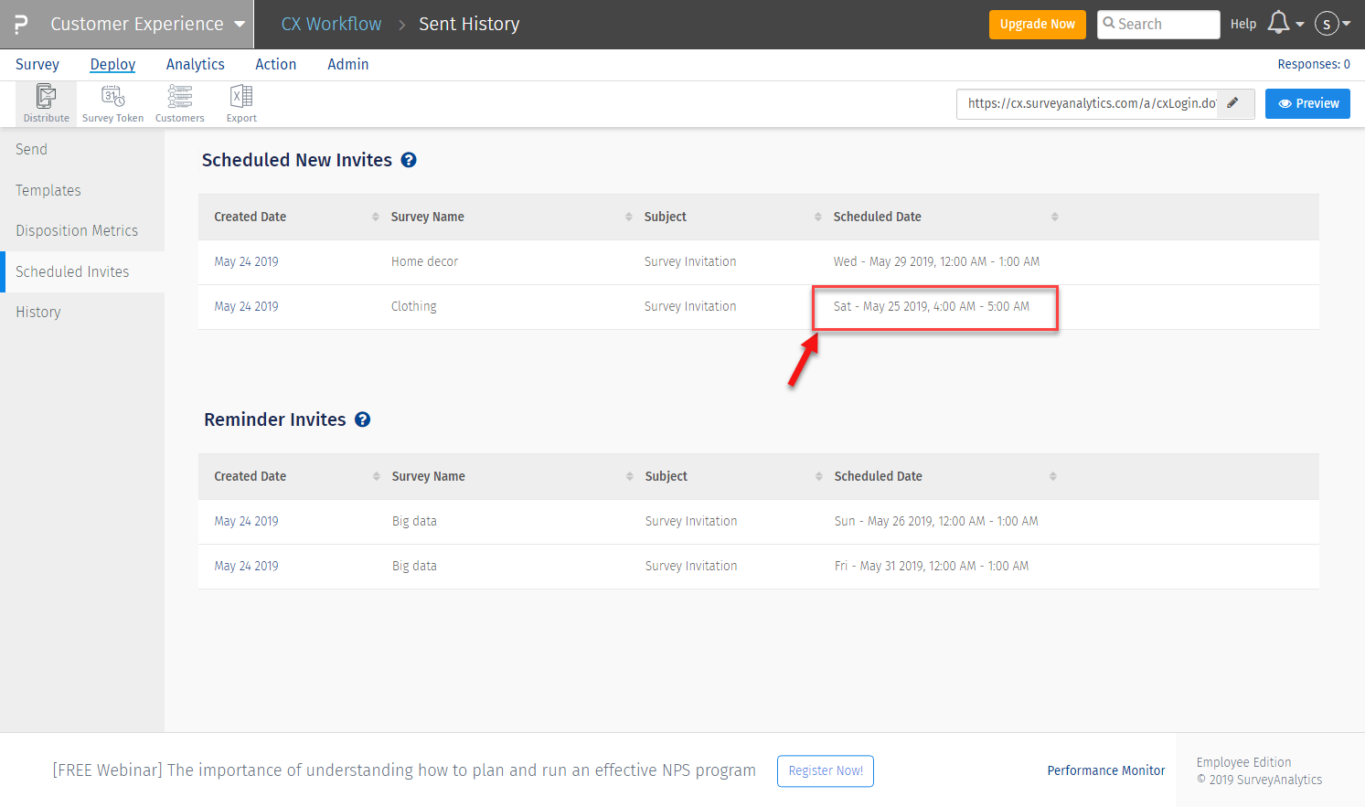Sort Reminder Invites by Subject
The width and height of the screenshot is (1365, 807).
click(818, 476)
